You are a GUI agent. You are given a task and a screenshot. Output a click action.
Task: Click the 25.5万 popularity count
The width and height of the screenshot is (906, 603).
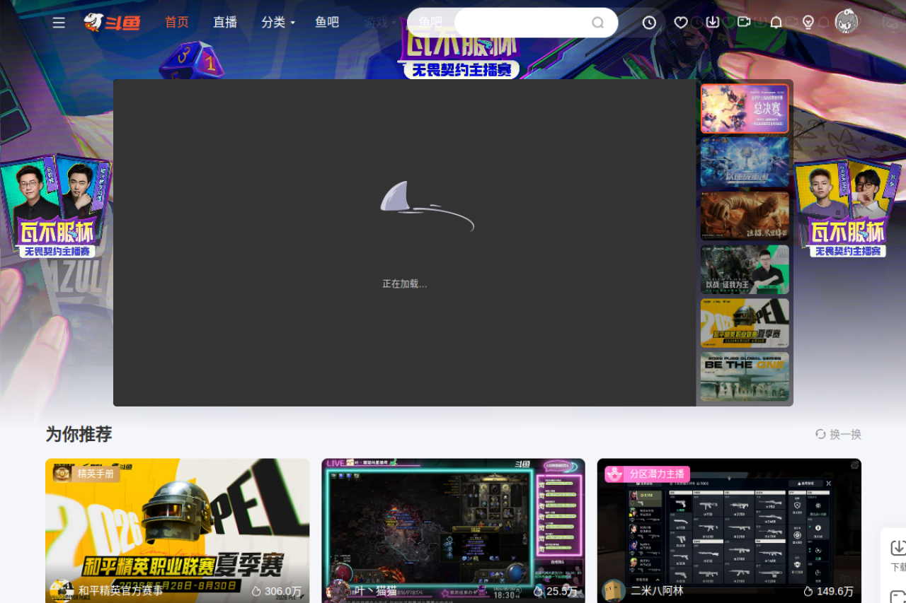(555, 591)
